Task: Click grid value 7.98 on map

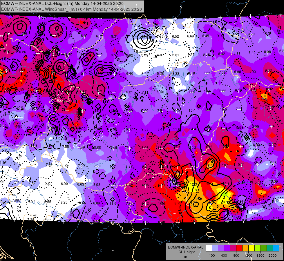Action: click(97, 166)
